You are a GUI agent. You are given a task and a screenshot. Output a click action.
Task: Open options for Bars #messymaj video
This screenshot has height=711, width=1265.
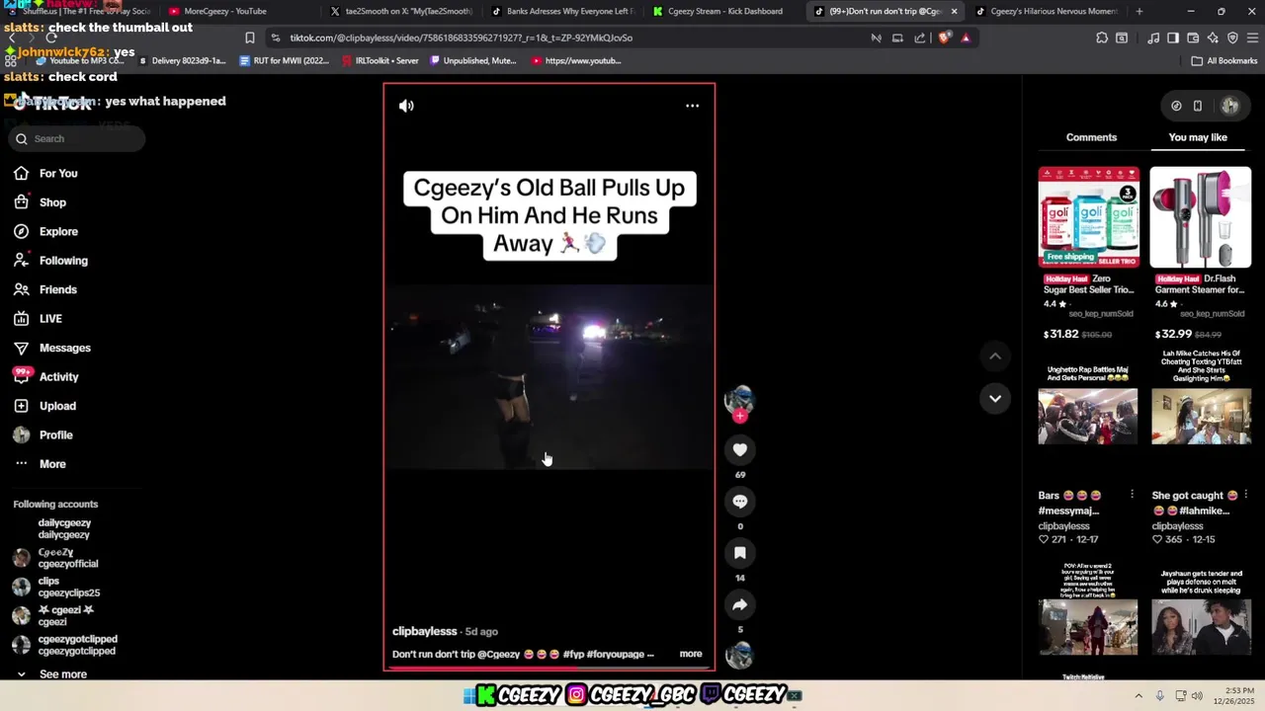click(x=1132, y=495)
